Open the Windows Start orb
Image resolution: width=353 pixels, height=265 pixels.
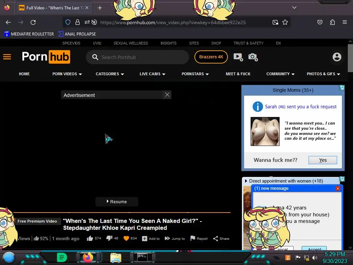click(x=9, y=258)
